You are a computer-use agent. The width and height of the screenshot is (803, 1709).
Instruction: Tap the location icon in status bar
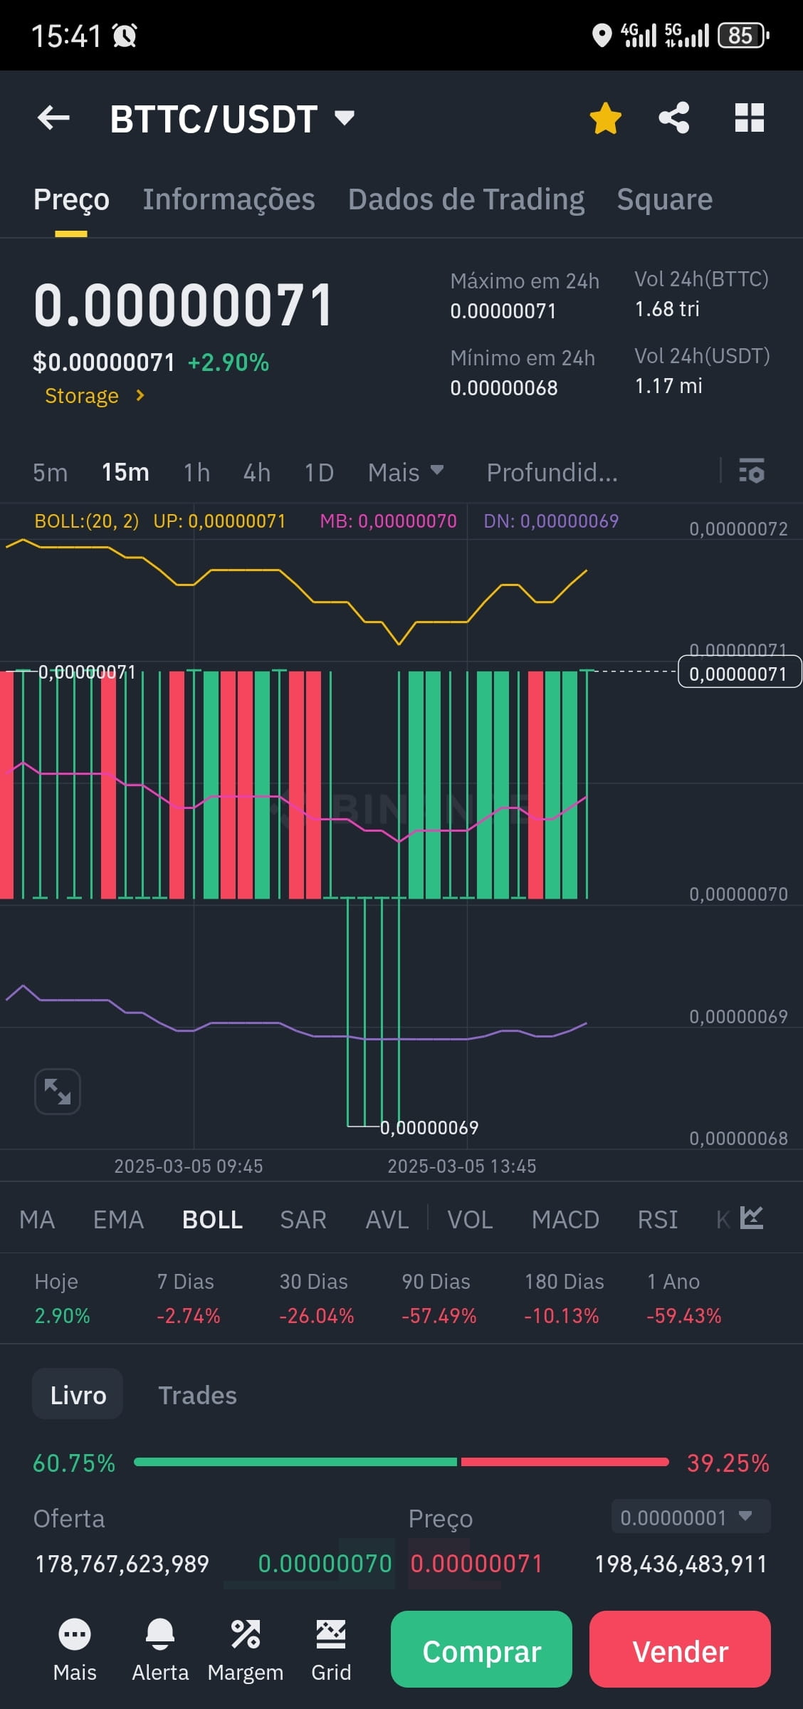pos(602,35)
